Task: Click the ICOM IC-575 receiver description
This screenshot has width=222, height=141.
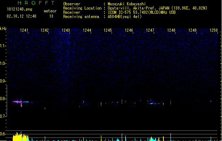Action: pyautogui.click(x=142, y=12)
